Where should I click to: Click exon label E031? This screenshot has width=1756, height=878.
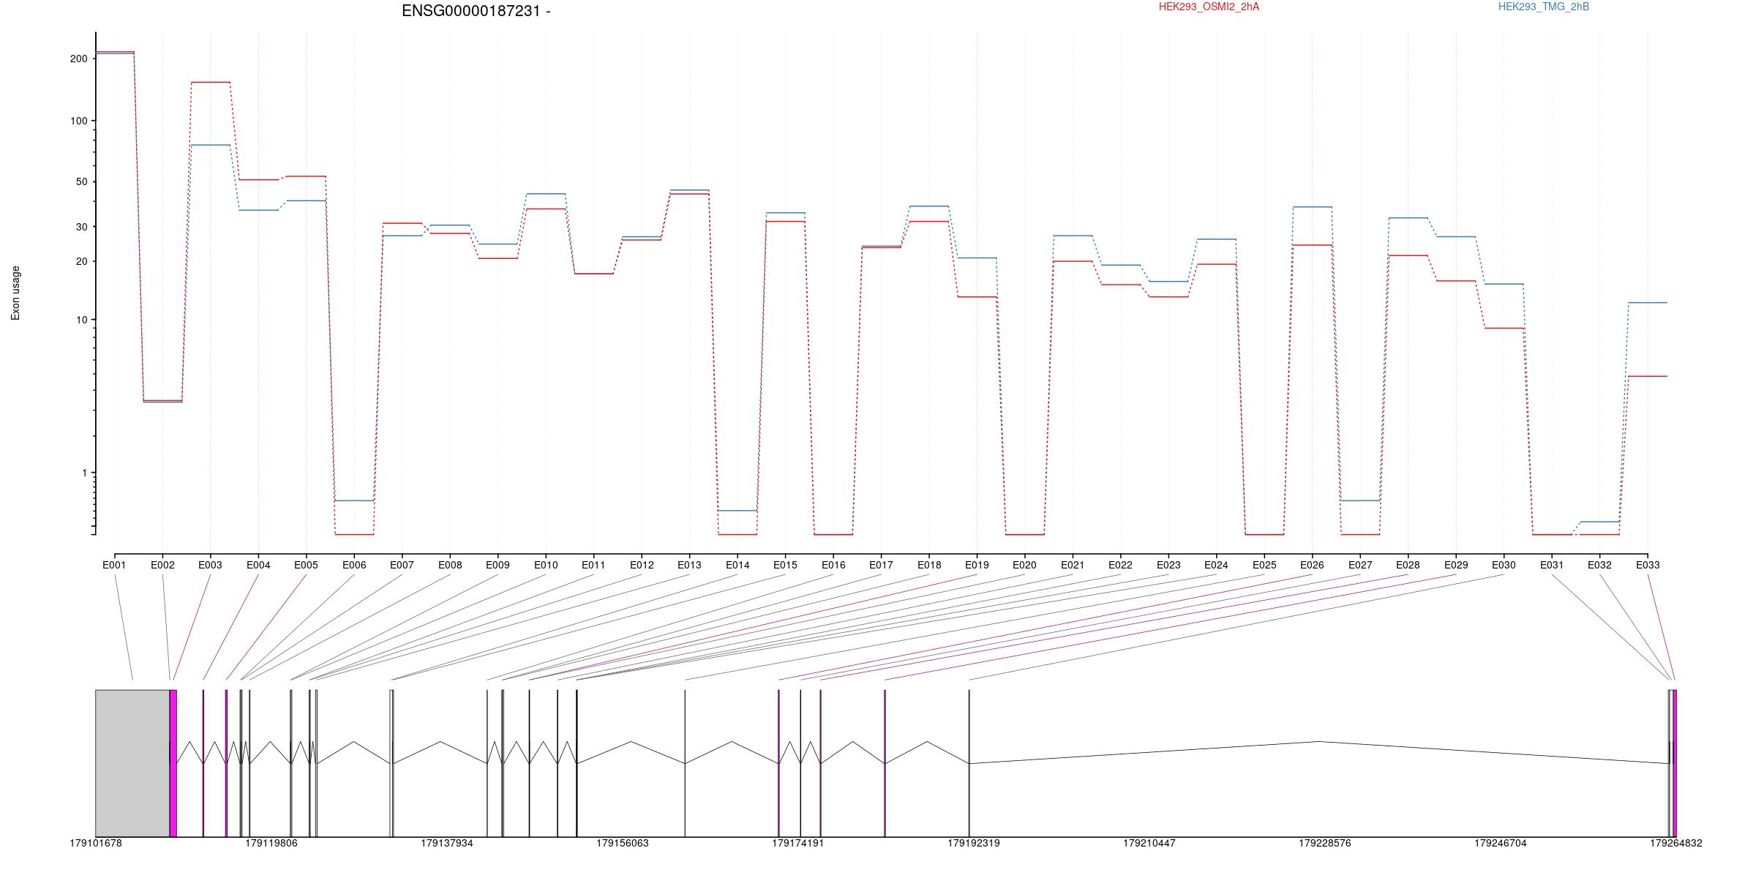pyautogui.click(x=1552, y=565)
